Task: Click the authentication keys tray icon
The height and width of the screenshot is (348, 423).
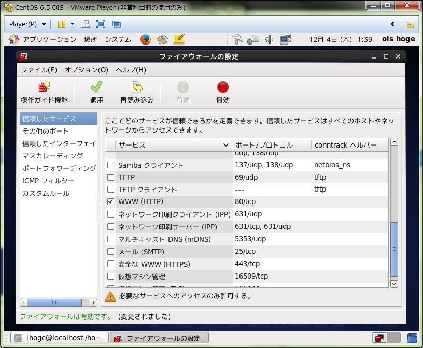Action: (237, 39)
